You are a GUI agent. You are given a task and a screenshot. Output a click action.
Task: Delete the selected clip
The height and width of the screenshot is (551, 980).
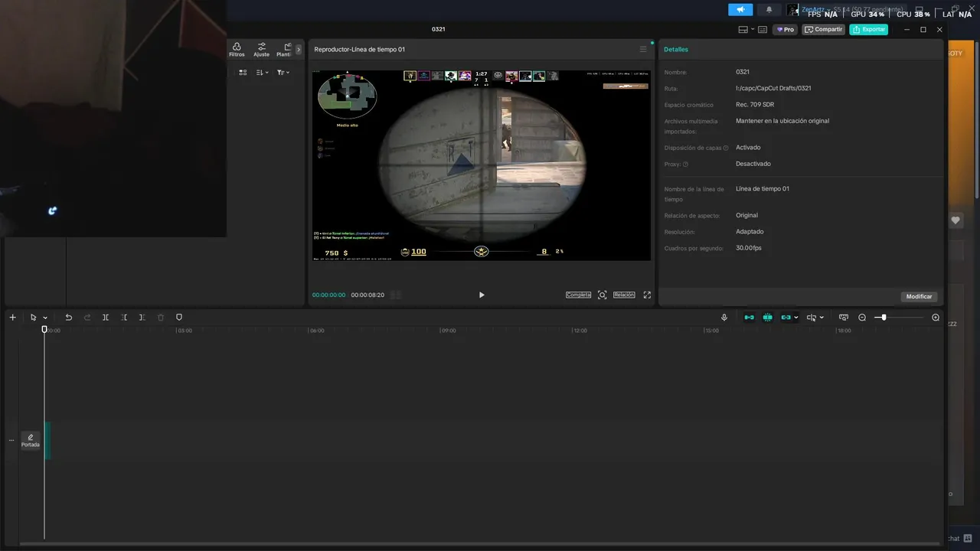pyautogui.click(x=161, y=317)
